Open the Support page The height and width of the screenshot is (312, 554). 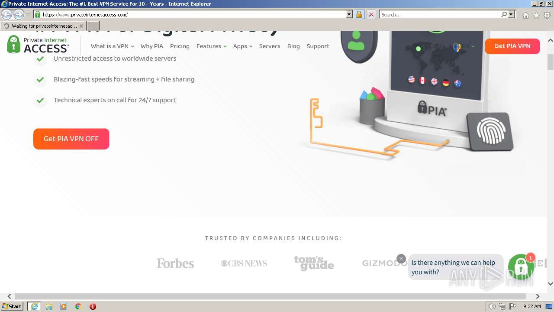(318, 46)
